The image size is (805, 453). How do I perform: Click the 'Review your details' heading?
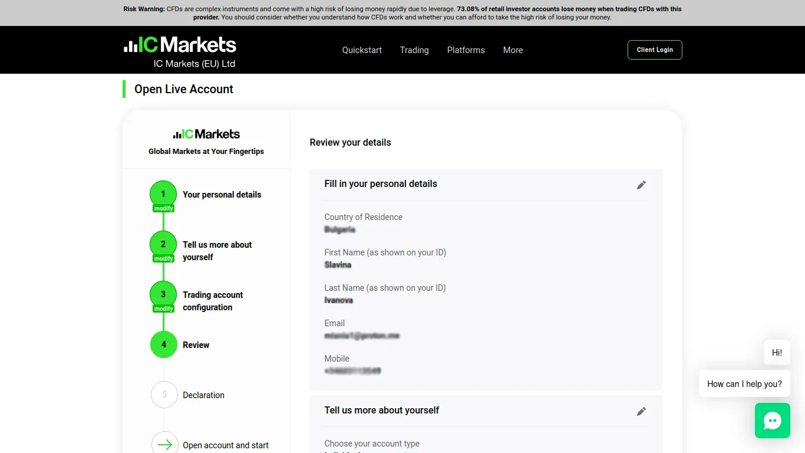coord(350,142)
